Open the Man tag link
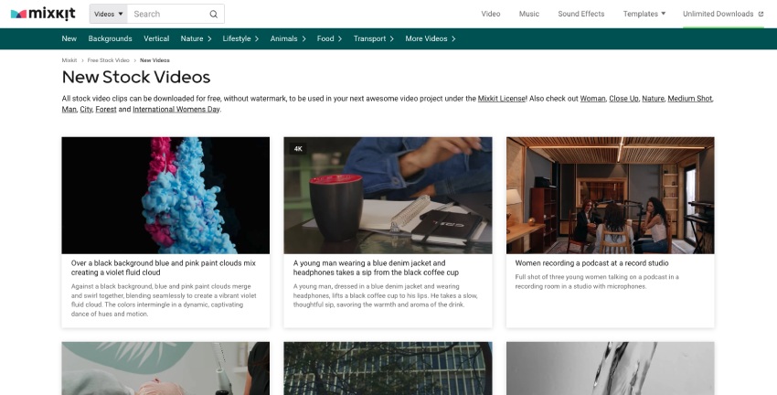 69,110
